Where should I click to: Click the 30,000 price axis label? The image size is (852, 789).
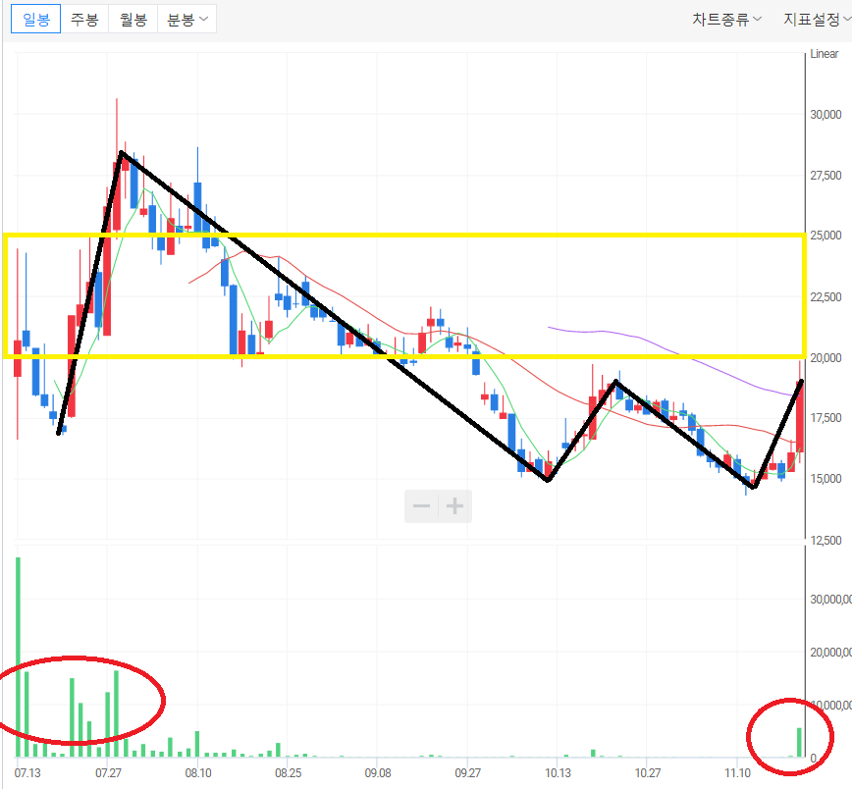coord(825,115)
